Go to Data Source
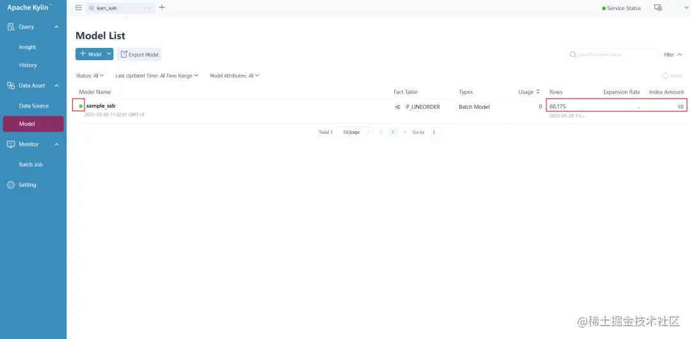 33,106
